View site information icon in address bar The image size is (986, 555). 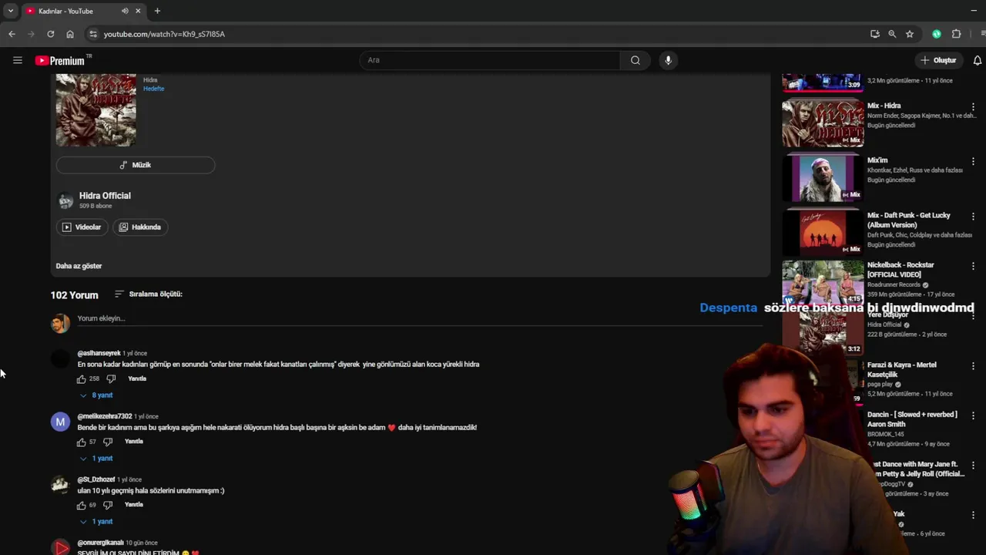pos(93,34)
